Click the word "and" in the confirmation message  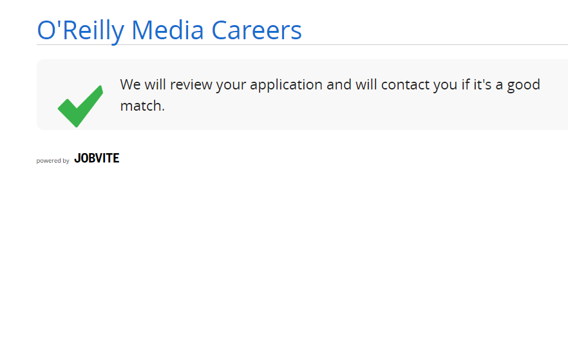coord(339,85)
